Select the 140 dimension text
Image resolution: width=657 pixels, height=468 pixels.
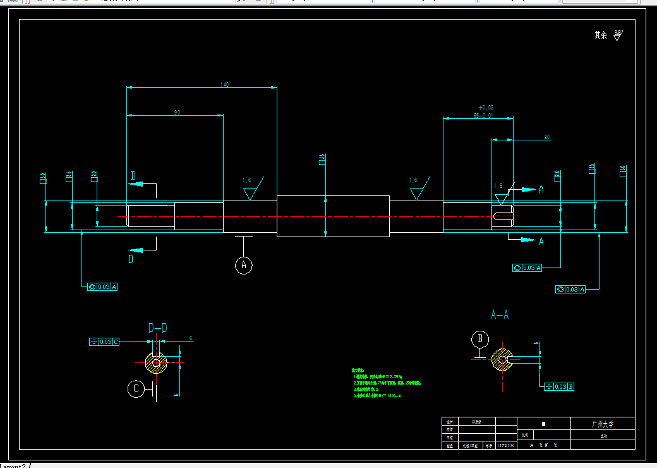pos(225,85)
